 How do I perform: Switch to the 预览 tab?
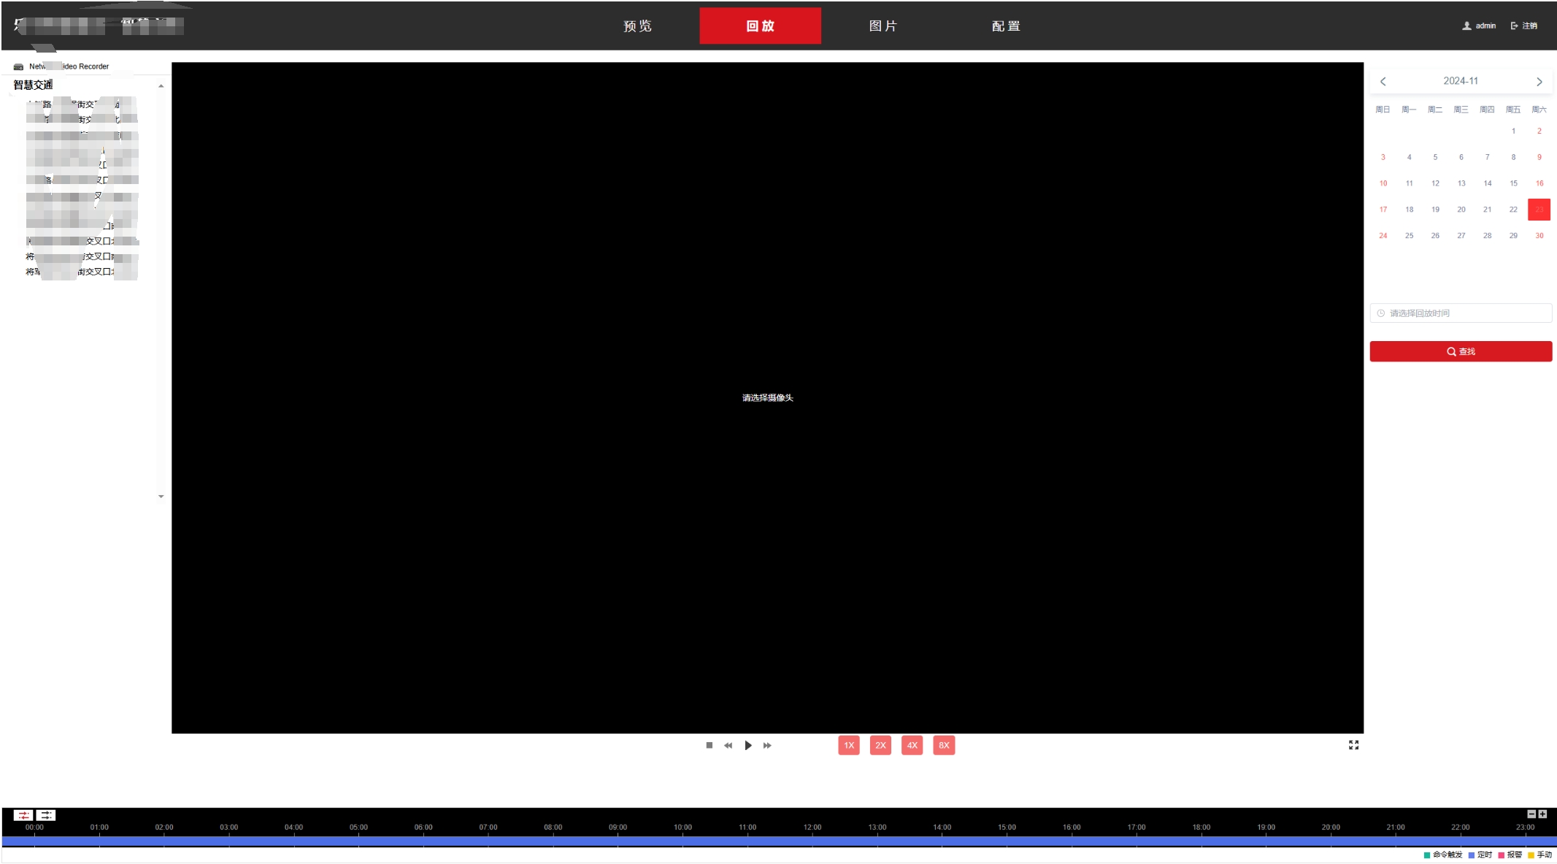(x=637, y=26)
